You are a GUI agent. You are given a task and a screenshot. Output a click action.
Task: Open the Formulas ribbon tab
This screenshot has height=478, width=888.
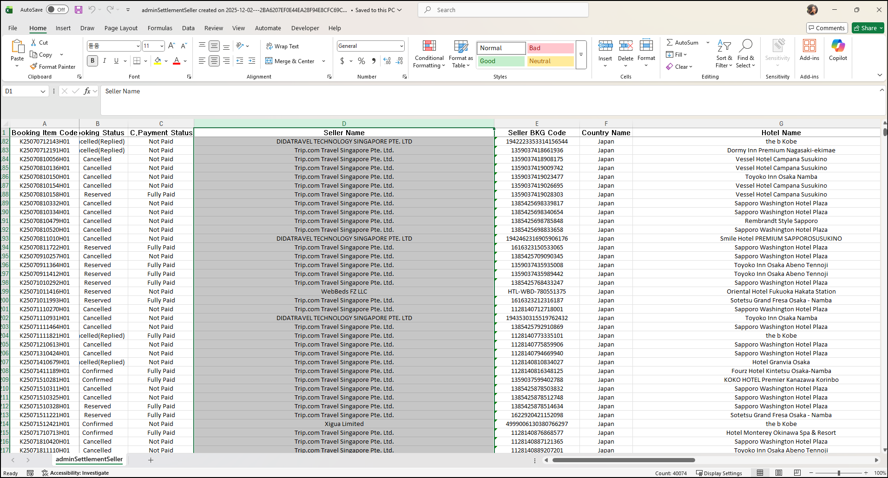[160, 28]
